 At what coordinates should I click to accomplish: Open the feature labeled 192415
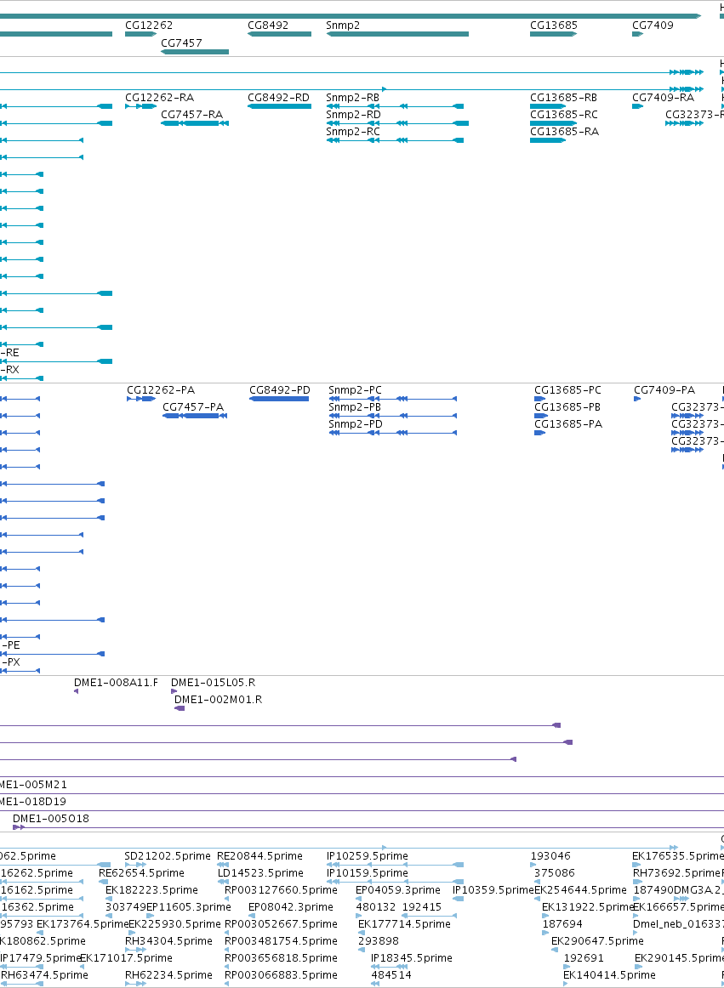[422, 907]
